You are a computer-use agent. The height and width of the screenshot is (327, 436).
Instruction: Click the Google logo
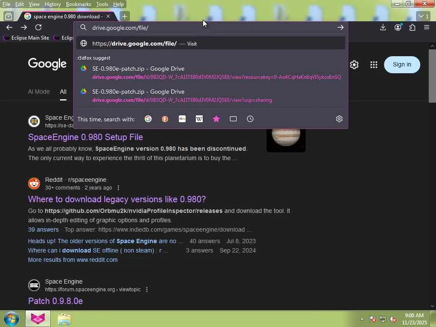click(47, 64)
